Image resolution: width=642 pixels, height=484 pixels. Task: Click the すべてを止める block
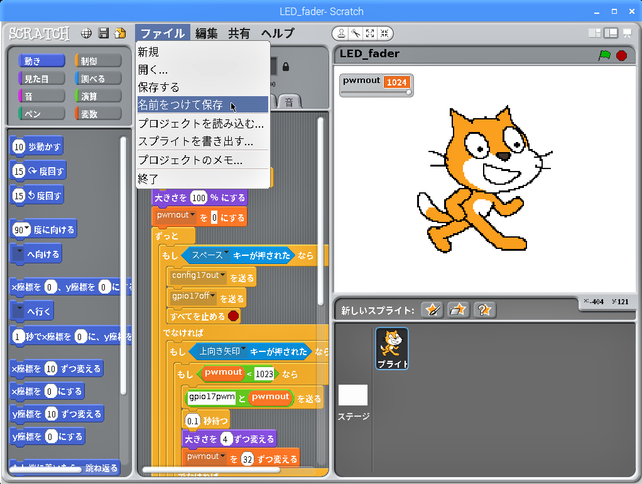pos(204,316)
